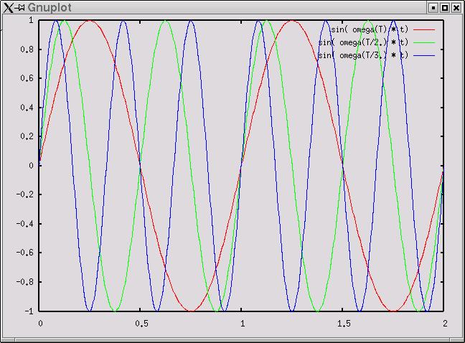The height and width of the screenshot is (343, 465).
Task: Select the sin( omega(T/2.) * t) legend label
Action: pyautogui.click(x=363, y=42)
